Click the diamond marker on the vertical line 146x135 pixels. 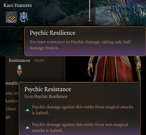tap(90, 20)
